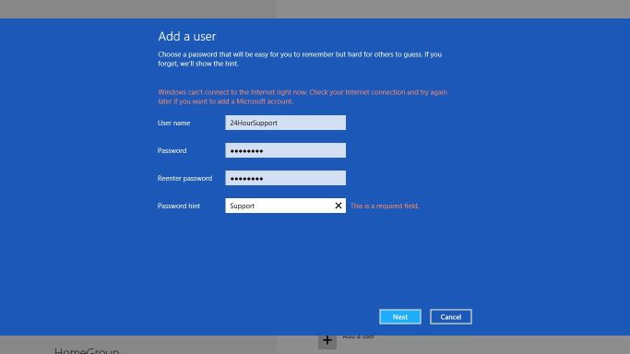Select the Reenter password input field

285,178
